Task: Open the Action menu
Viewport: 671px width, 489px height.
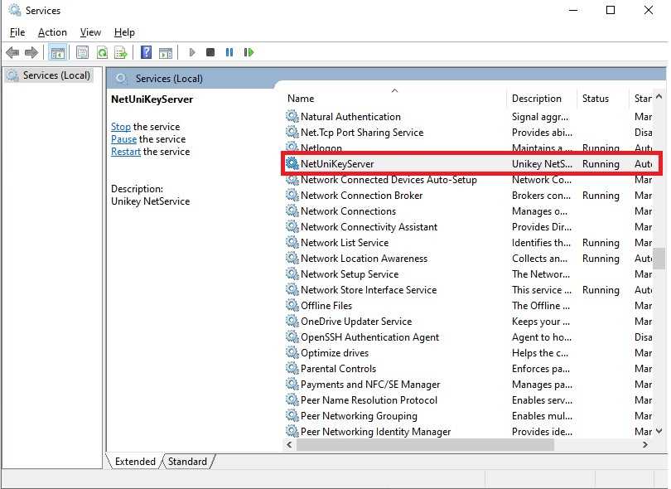Action: click(x=52, y=32)
